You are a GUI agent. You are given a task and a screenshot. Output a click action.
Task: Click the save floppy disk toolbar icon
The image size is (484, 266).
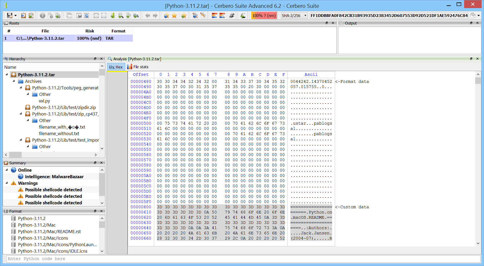tap(9, 15)
